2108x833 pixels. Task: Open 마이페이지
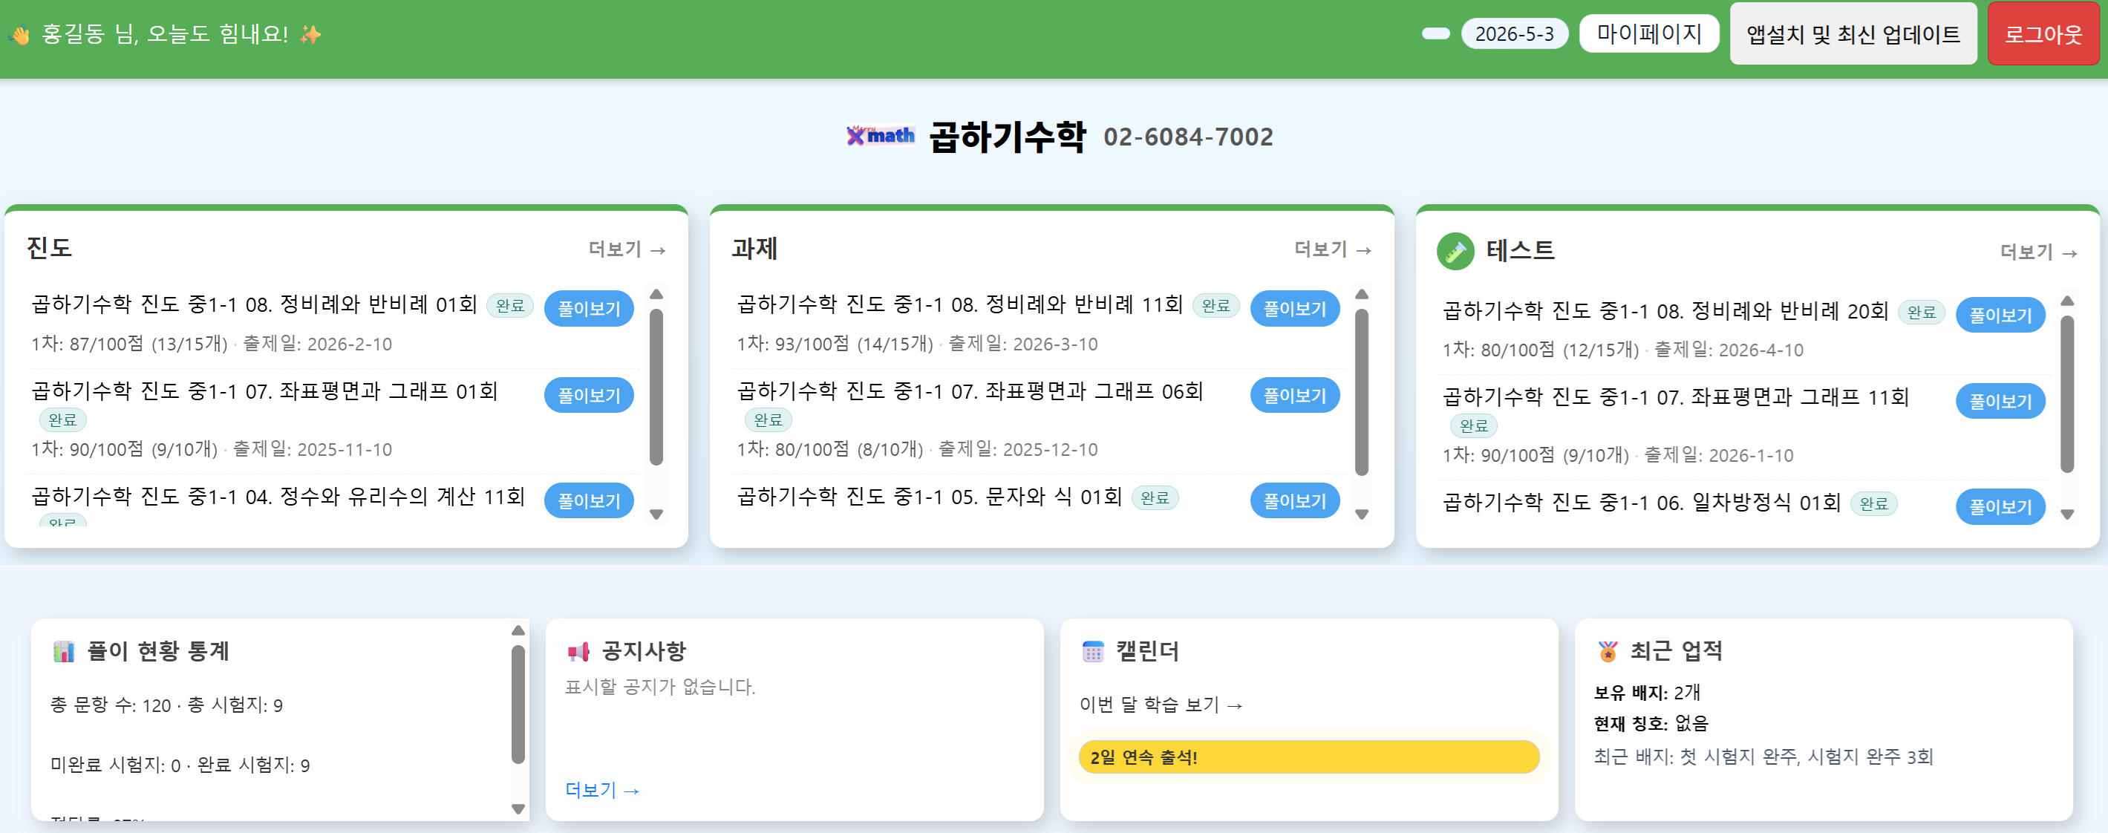click(1648, 33)
